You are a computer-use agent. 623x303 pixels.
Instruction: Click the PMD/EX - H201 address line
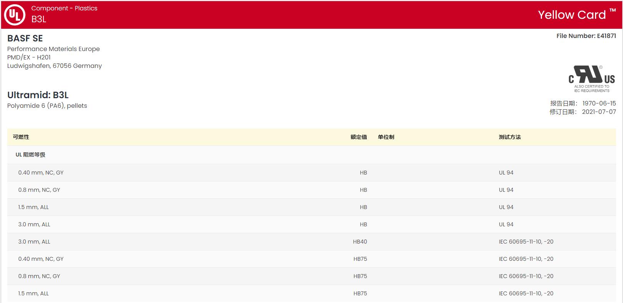click(x=29, y=58)
